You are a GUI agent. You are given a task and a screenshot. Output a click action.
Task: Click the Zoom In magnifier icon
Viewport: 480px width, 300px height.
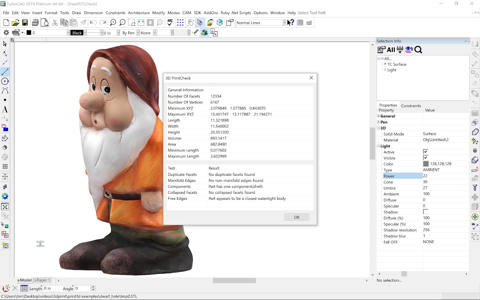[x=113, y=23]
